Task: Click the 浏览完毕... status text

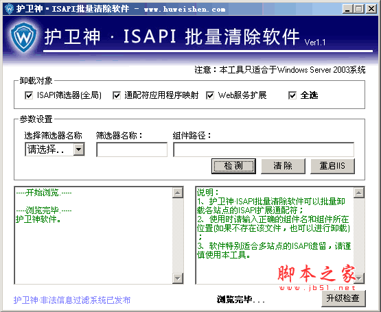Action: click(240, 300)
